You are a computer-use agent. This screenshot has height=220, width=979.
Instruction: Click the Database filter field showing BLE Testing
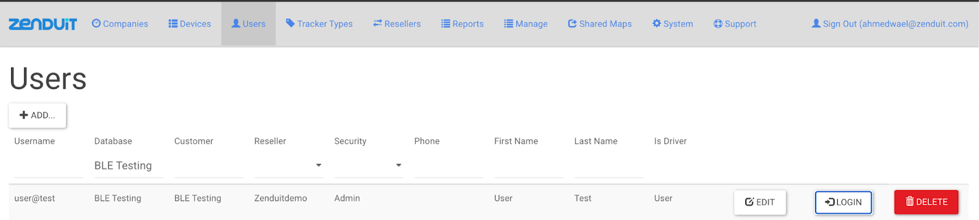point(128,166)
